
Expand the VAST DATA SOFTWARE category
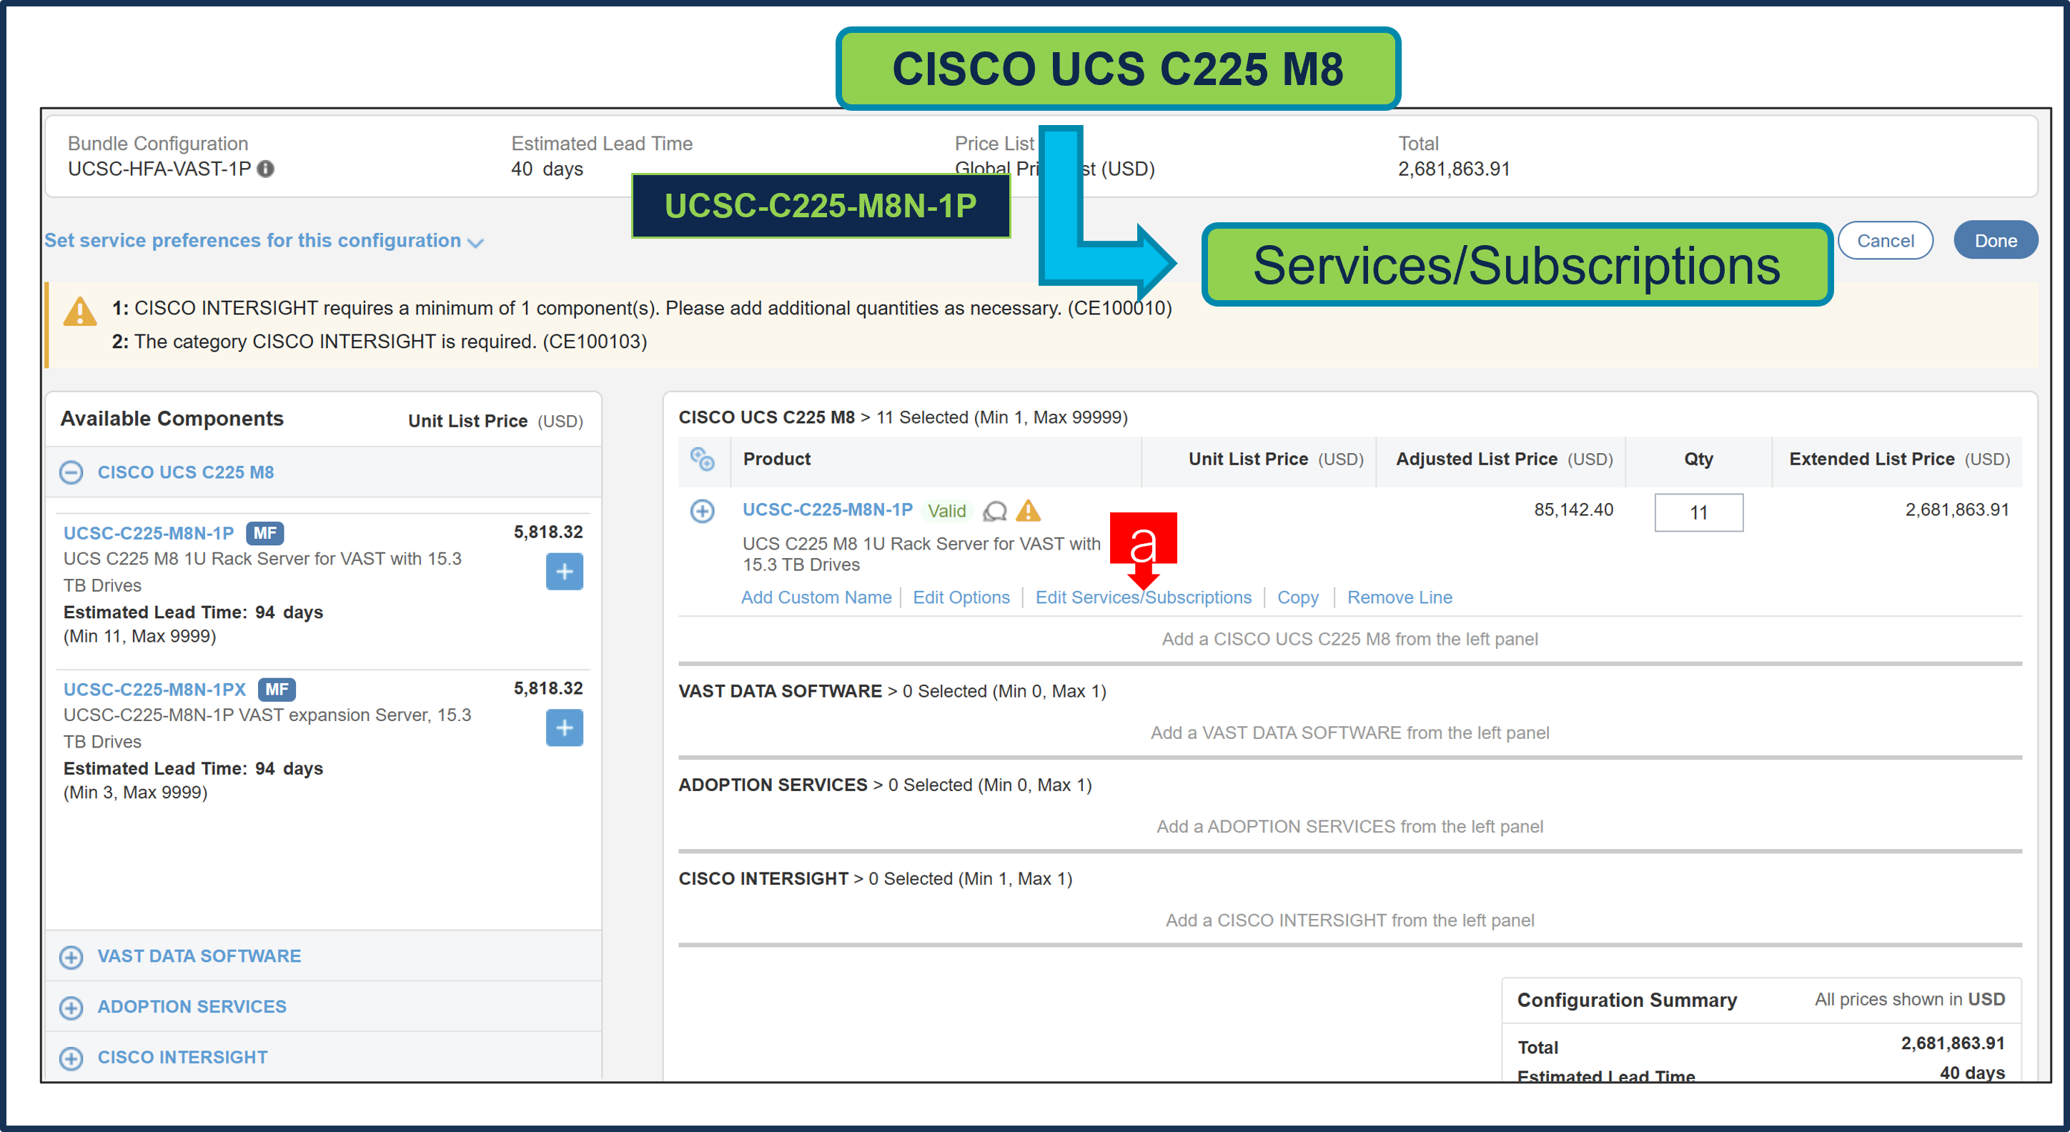pos(71,957)
